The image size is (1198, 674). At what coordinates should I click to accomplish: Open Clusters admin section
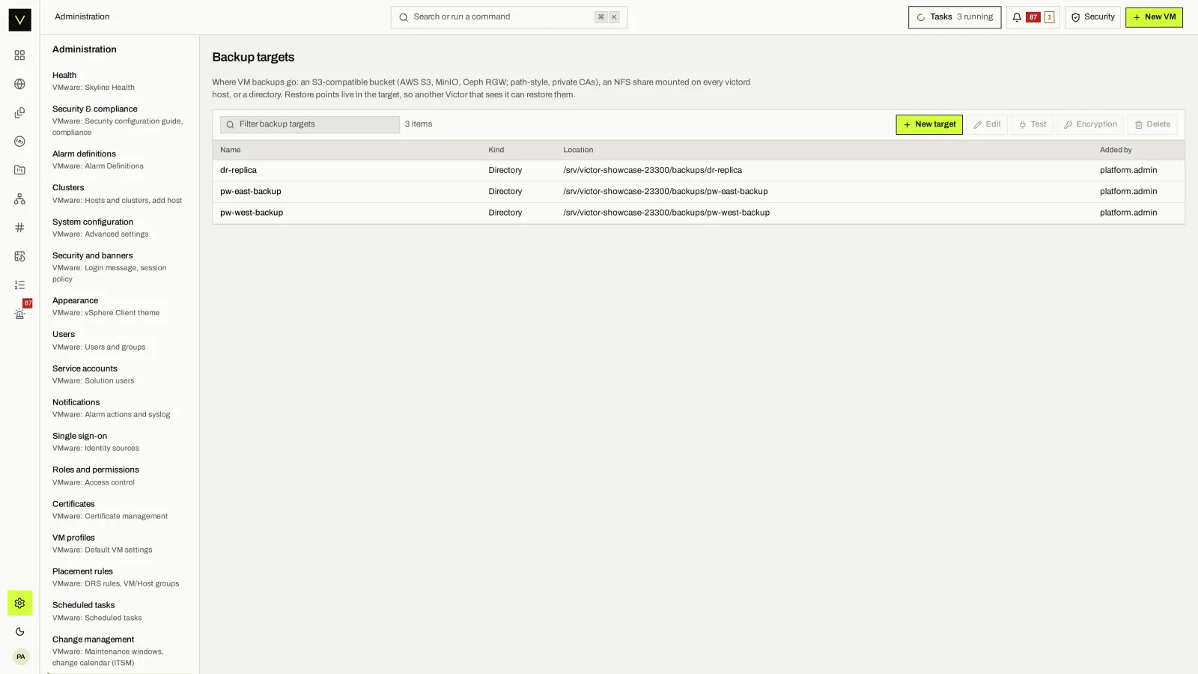point(119,194)
